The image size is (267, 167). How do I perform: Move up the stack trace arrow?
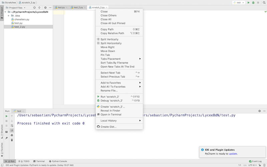12,116
